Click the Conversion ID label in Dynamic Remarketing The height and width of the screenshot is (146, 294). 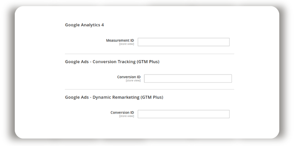pos(122,113)
